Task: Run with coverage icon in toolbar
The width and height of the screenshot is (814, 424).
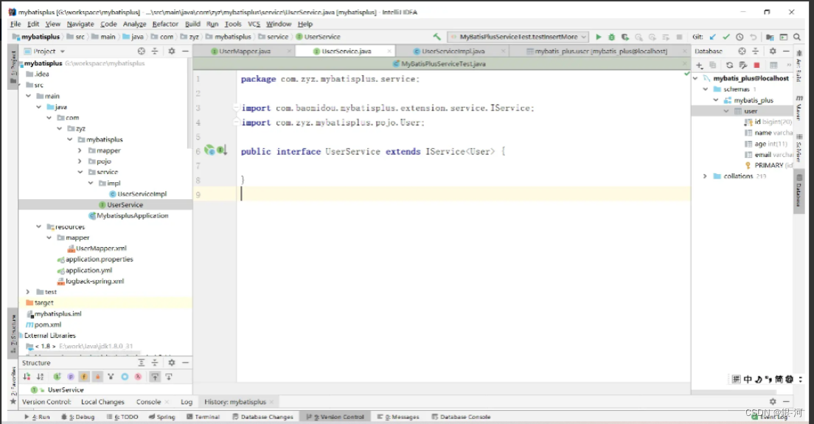Action: (625, 37)
